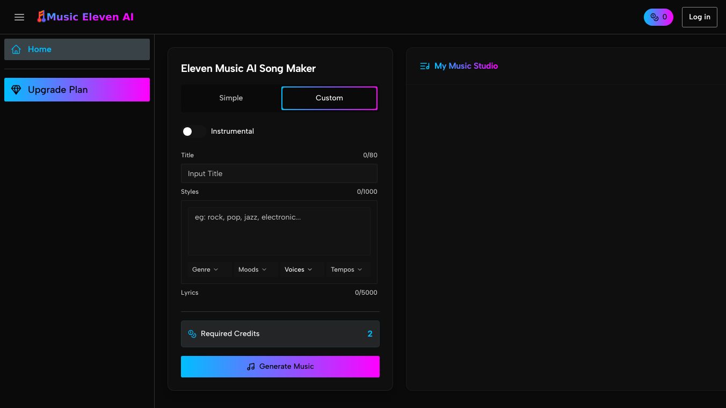Click the Music Eleven AI logo
This screenshot has height=408, width=726.
[x=85, y=17]
